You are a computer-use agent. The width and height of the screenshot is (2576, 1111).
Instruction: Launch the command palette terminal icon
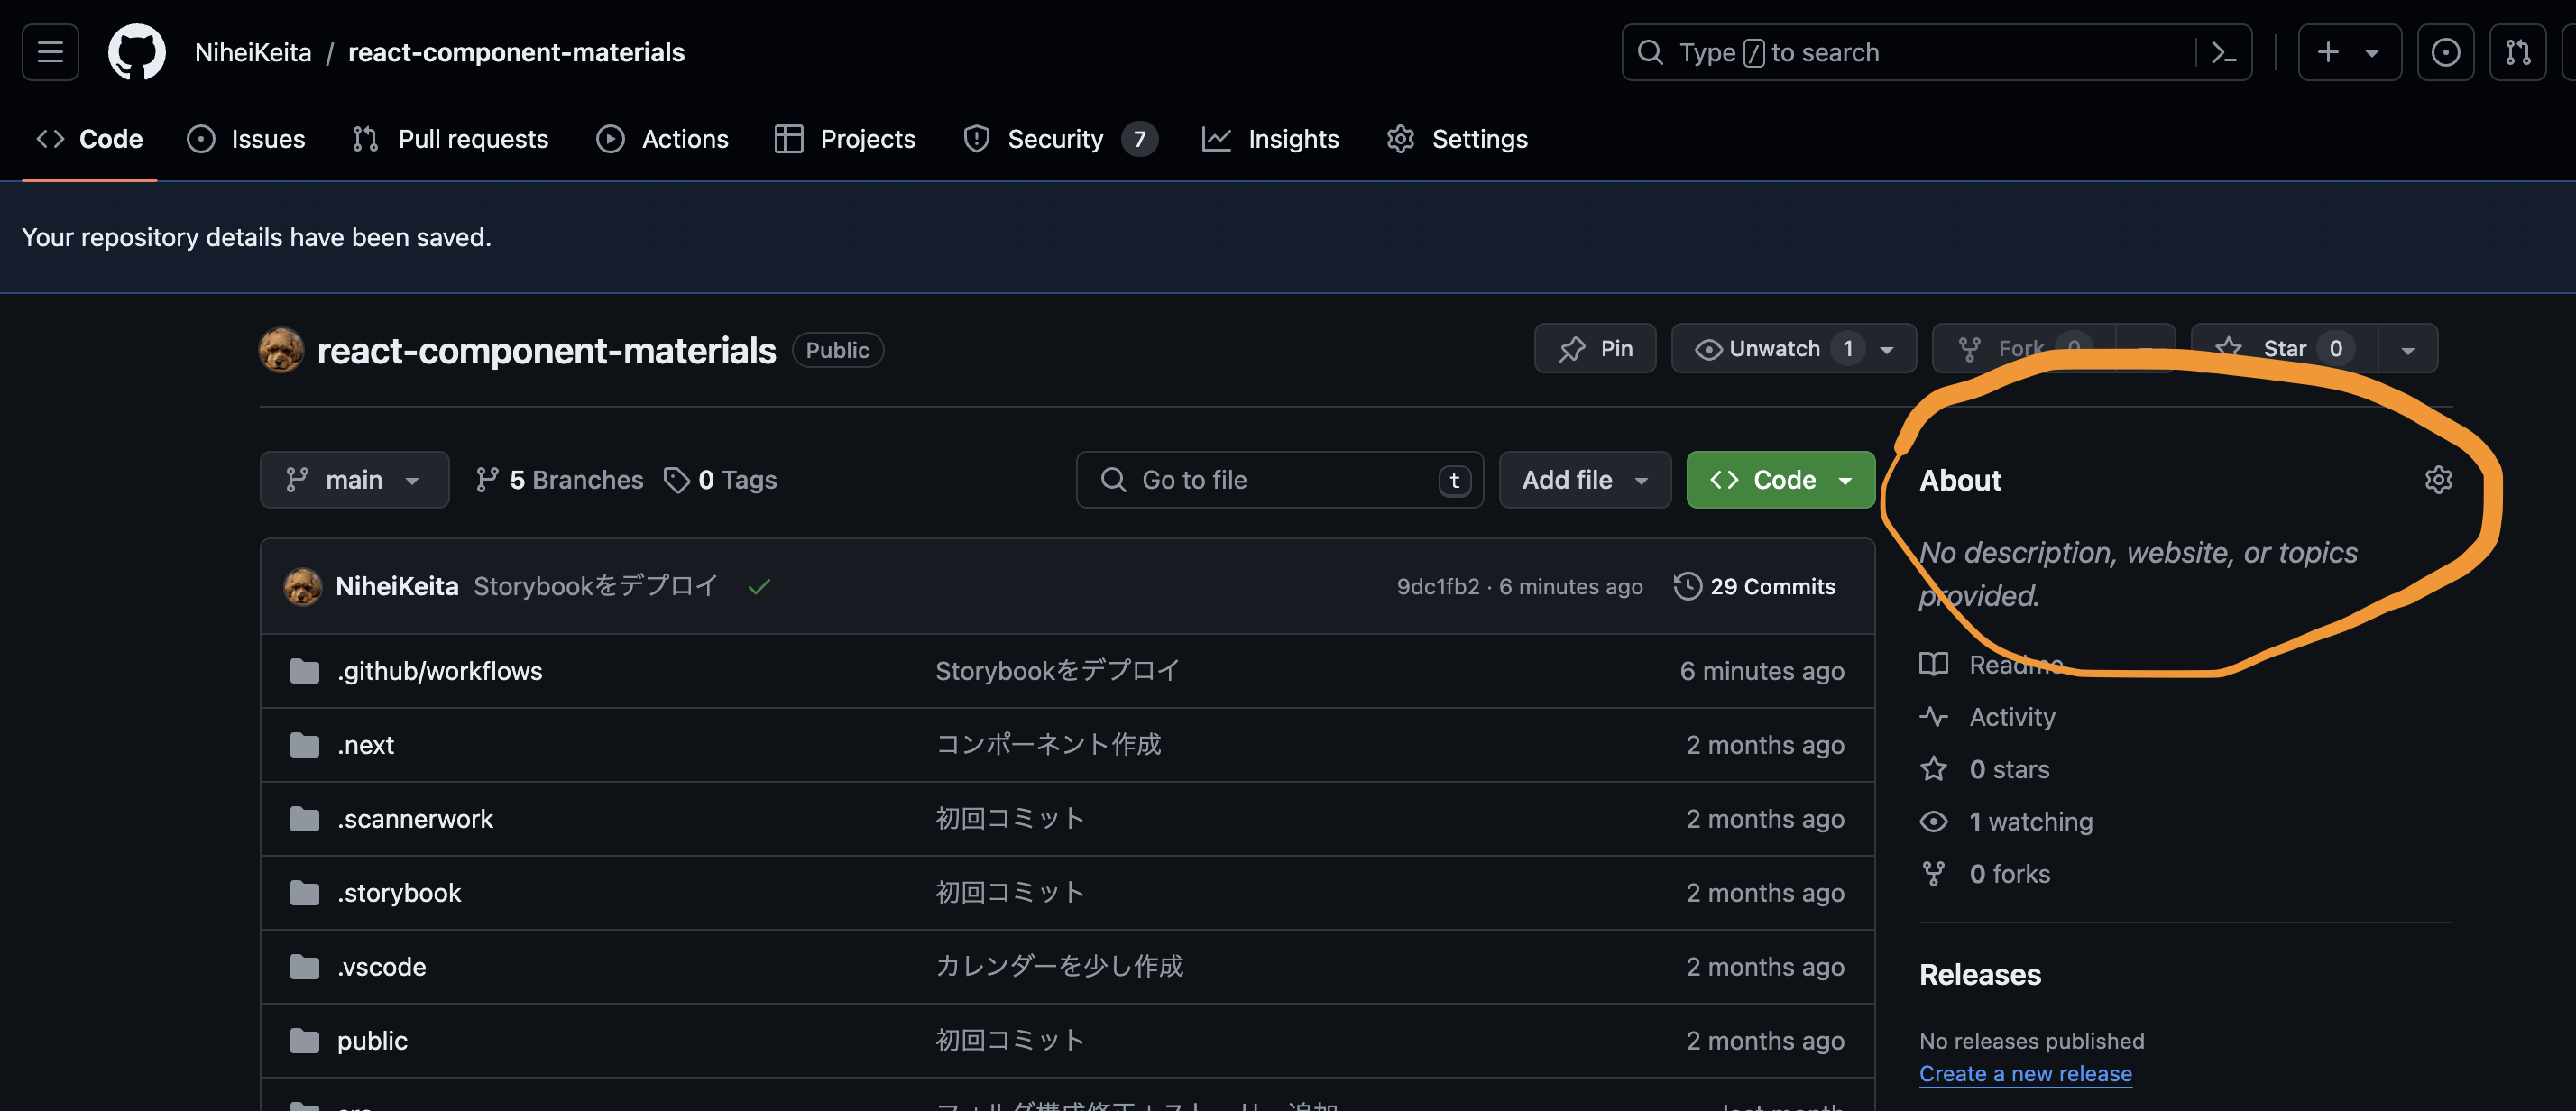coord(2224,52)
